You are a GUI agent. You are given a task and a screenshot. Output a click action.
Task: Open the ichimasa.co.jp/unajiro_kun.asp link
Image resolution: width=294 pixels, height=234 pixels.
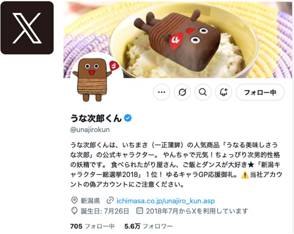[x=166, y=201]
